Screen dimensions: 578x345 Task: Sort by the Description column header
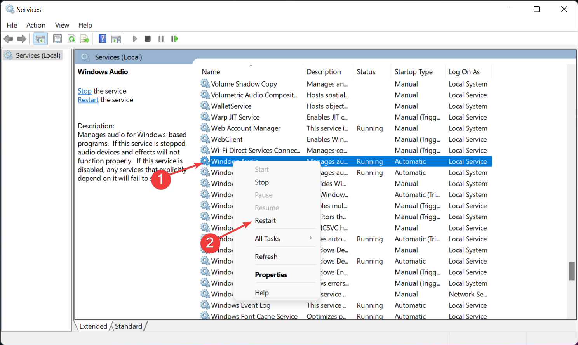328,72
